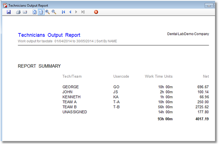The image size is (219, 145).
Task: Minimize the report window
Action: 209,6
